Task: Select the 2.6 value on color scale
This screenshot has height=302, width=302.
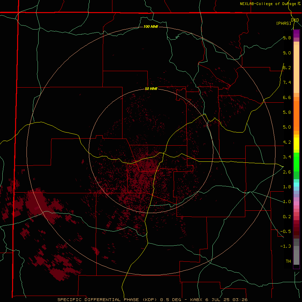Action: tap(287, 172)
